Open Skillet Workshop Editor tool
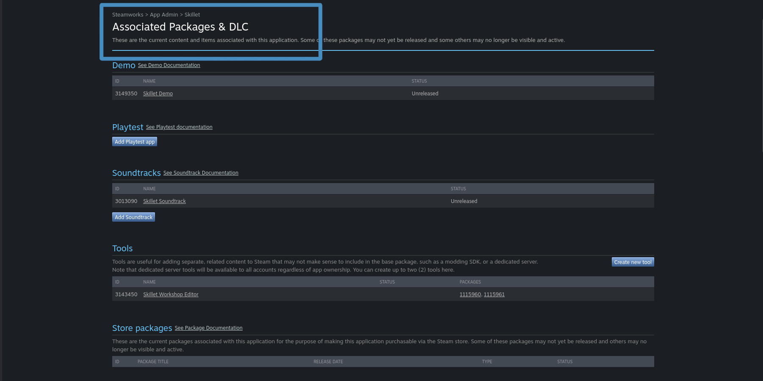The height and width of the screenshot is (381, 763). 171,295
